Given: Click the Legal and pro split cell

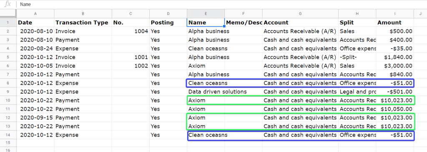Looking at the screenshot, I should 357,92.
